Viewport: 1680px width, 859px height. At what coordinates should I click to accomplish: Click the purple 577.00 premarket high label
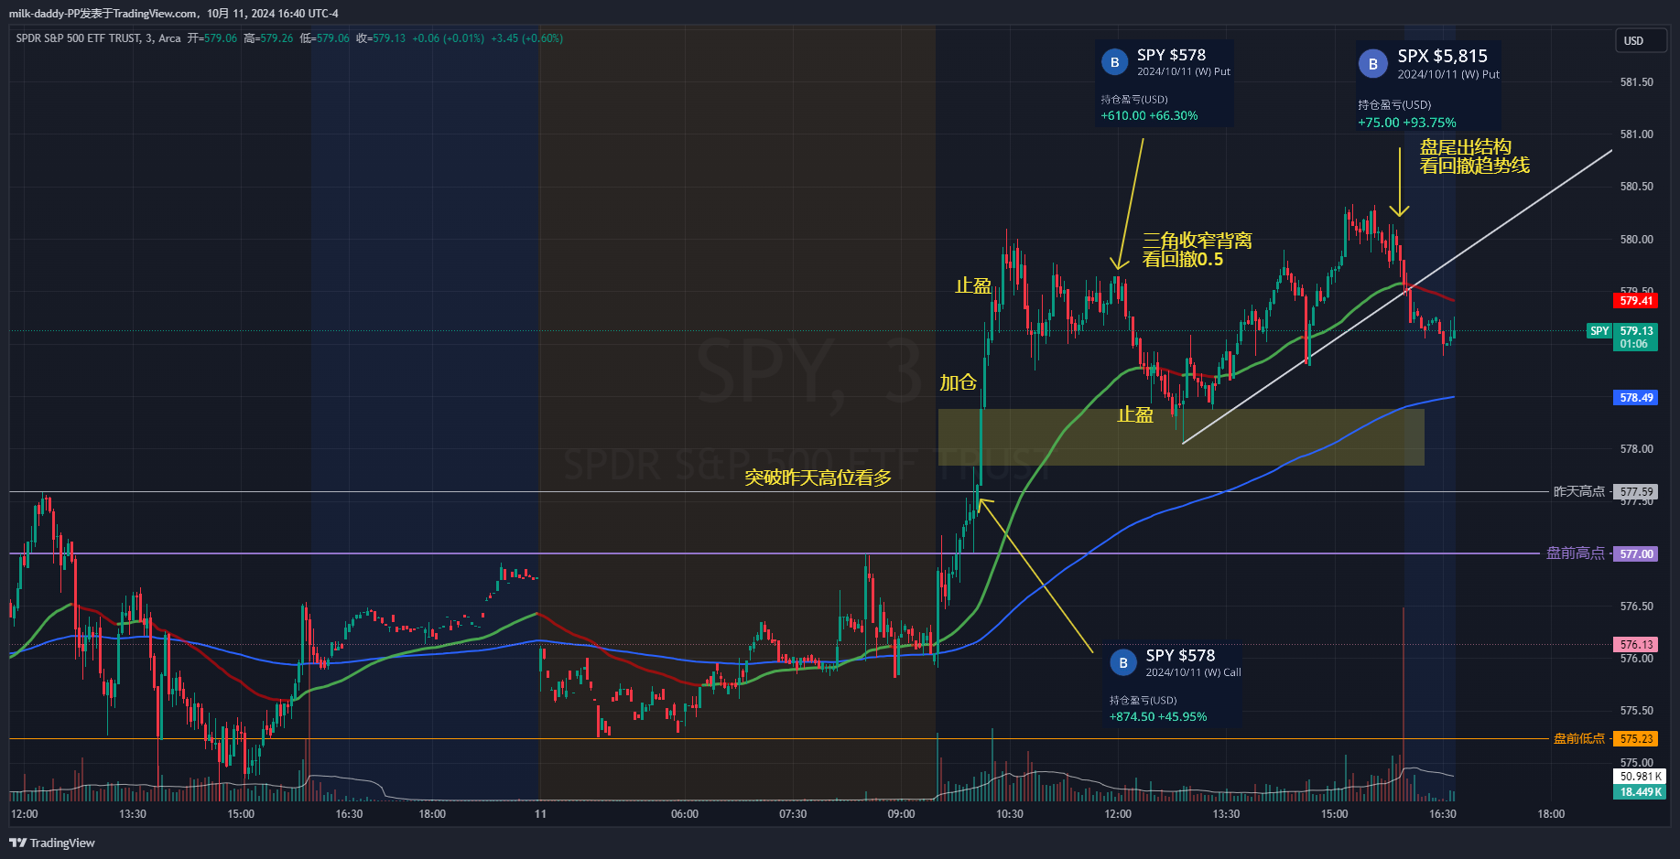pyautogui.click(x=1635, y=553)
